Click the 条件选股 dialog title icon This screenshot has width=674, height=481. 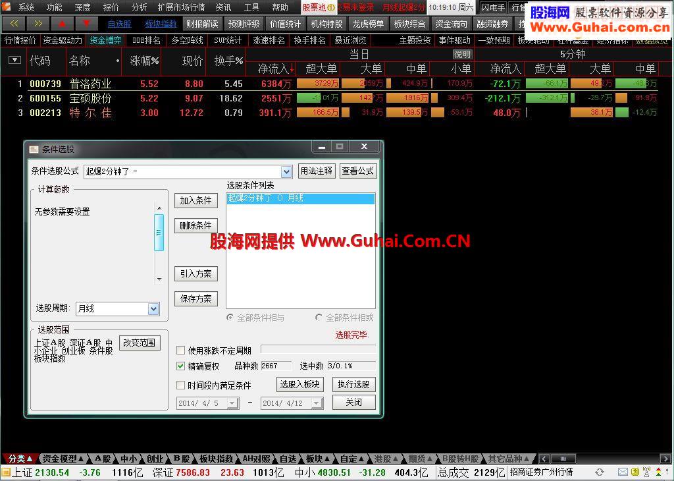tap(34, 150)
